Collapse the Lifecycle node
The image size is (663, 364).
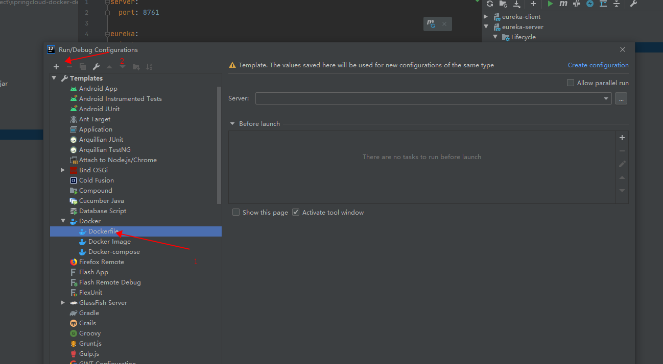tap(495, 37)
